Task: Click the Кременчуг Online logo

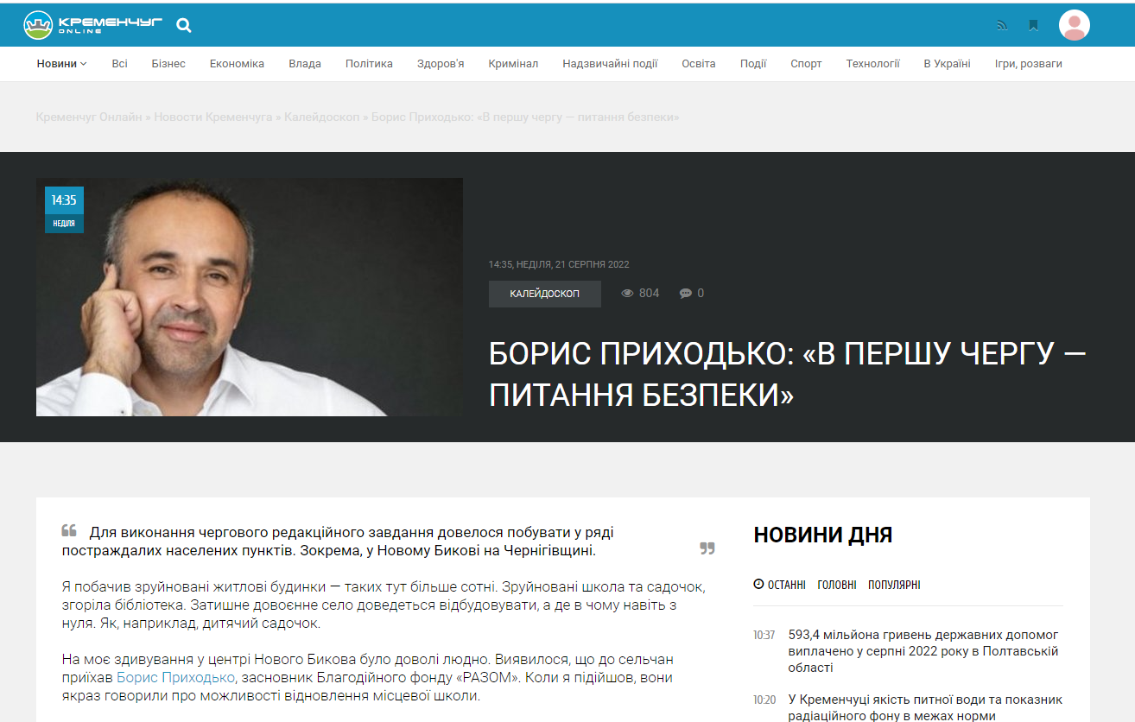Action: (x=93, y=25)
